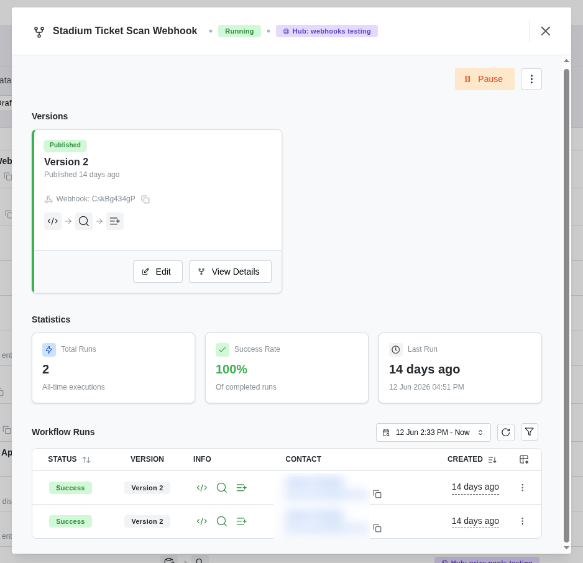Viewport: 583px width, 563px height.
Task: Click the INFO column header
Action: coord(202,459)
